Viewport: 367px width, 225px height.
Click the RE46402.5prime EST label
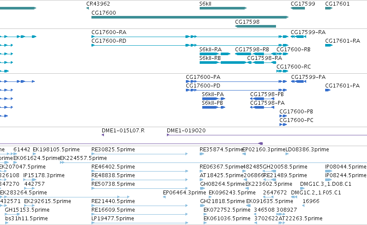click(x=113, y=167)
